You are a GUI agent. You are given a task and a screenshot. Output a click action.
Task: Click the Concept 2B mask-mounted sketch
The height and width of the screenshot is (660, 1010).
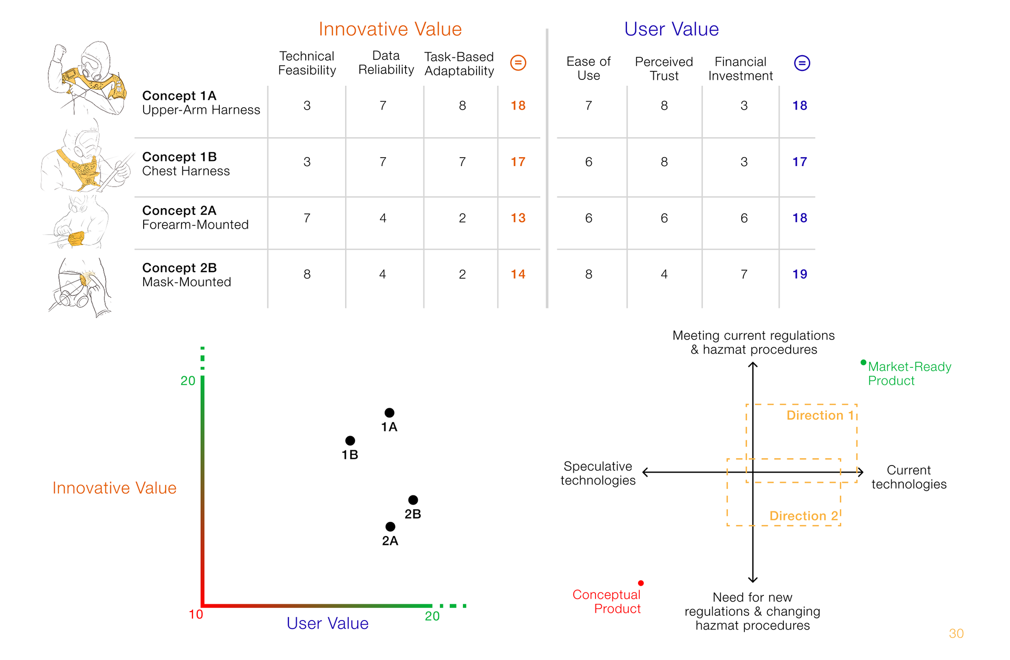(80, 286)
